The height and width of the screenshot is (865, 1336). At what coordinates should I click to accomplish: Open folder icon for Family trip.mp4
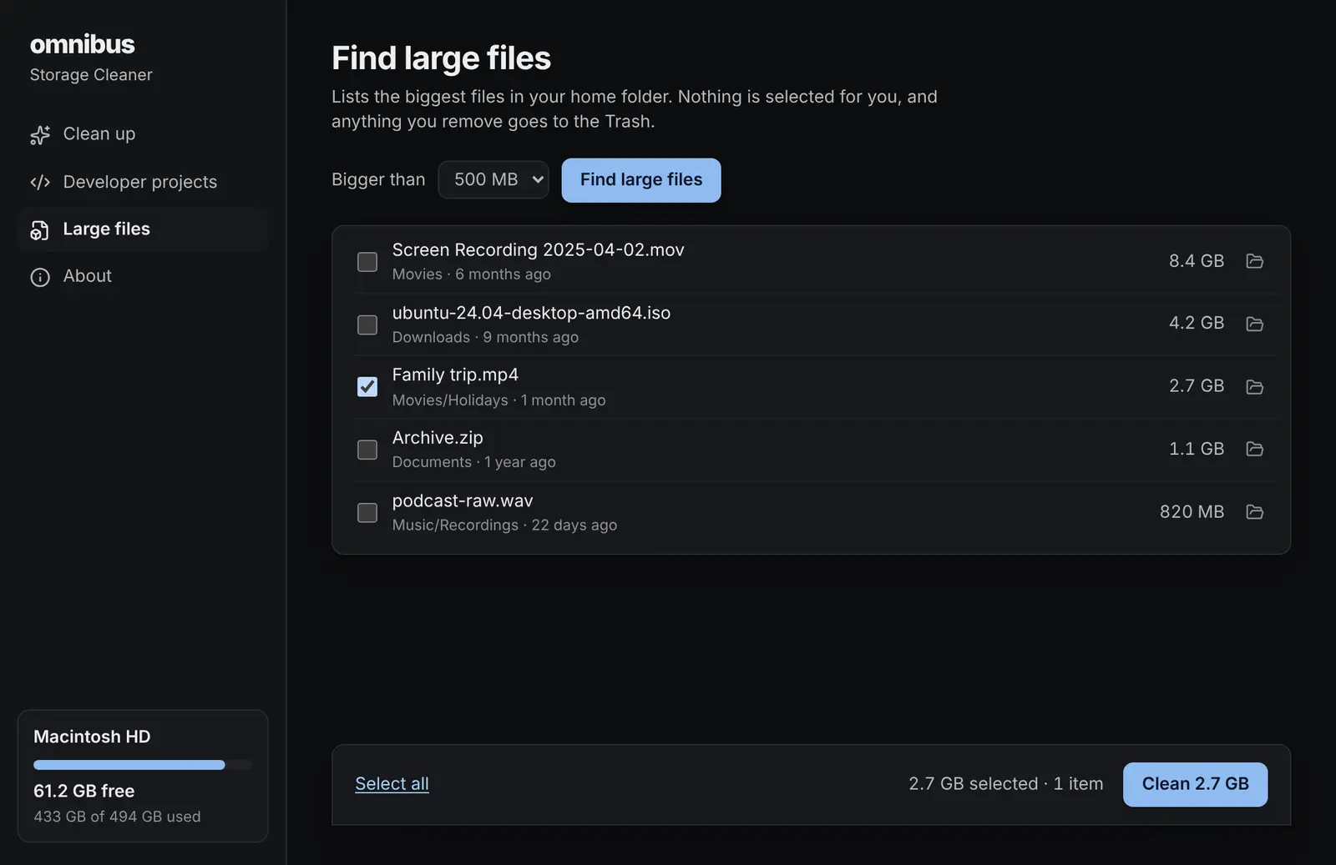[x=1254, y=386]
